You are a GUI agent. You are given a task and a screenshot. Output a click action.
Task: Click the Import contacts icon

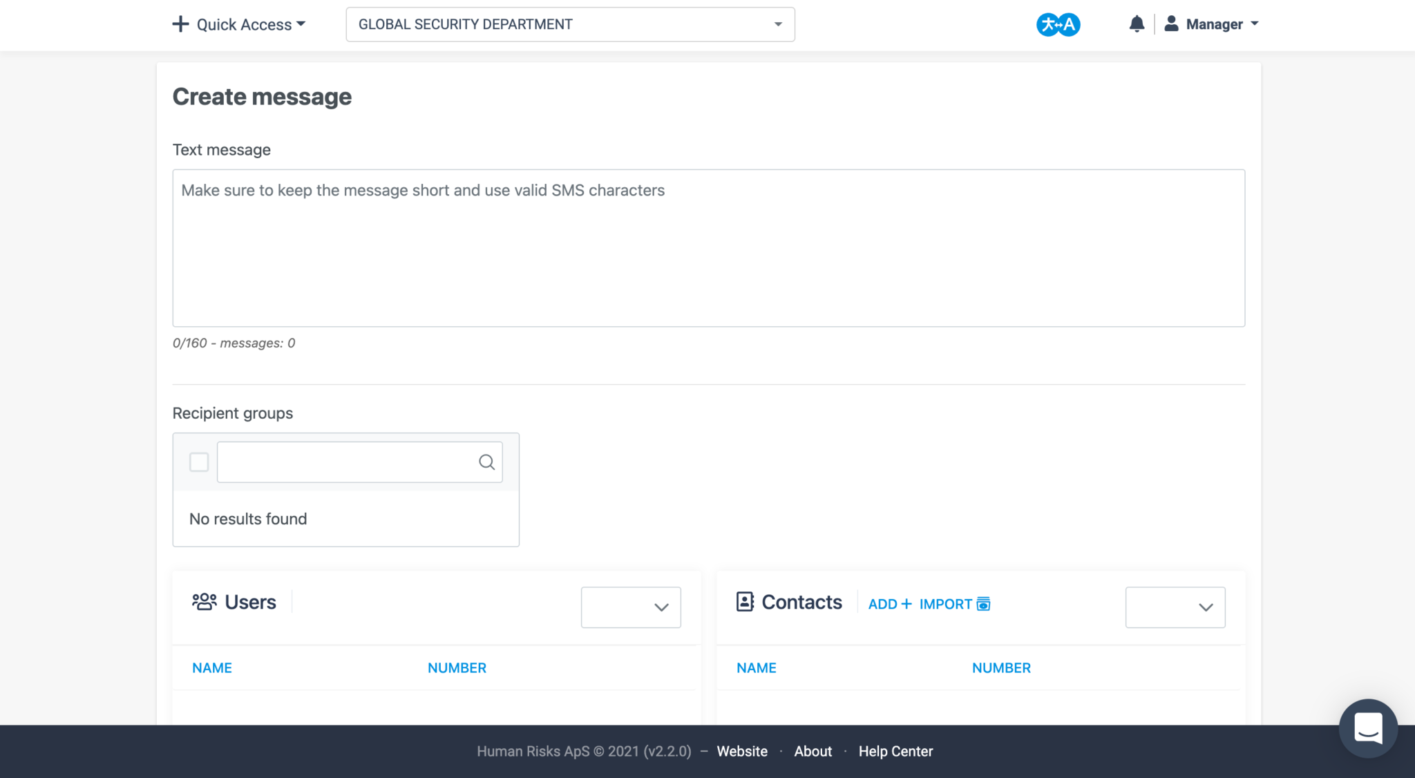tap(983, 604)
